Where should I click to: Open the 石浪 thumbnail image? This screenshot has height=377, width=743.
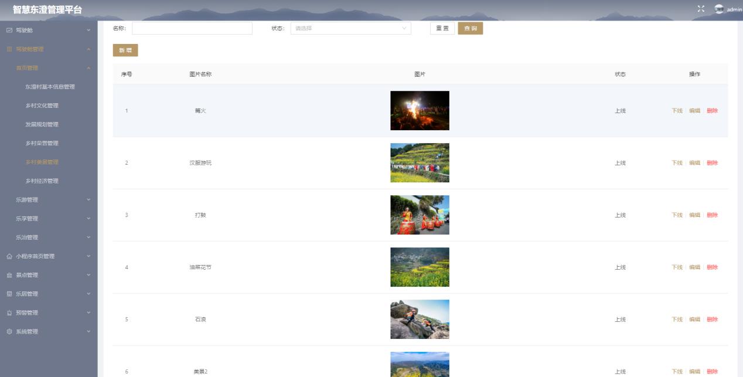(x=420, y=320)
